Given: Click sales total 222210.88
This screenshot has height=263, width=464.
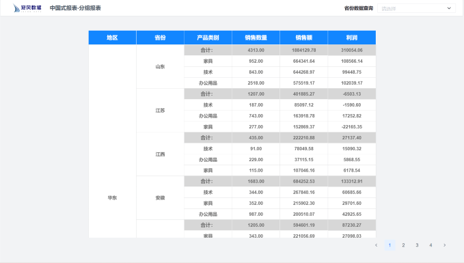Looking at the screenshot, I should [x=304, y=138].
